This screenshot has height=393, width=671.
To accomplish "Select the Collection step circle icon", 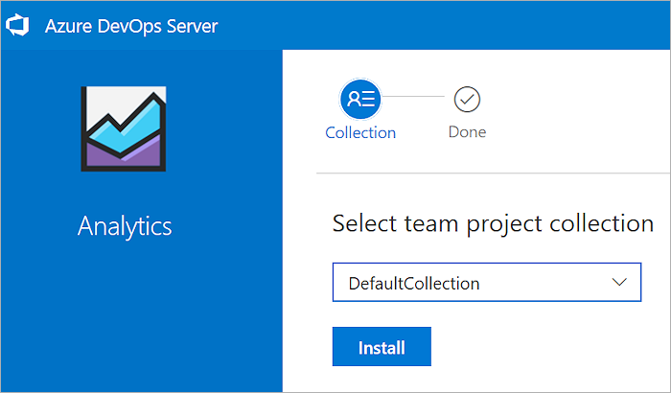I will tap(360, 99).
